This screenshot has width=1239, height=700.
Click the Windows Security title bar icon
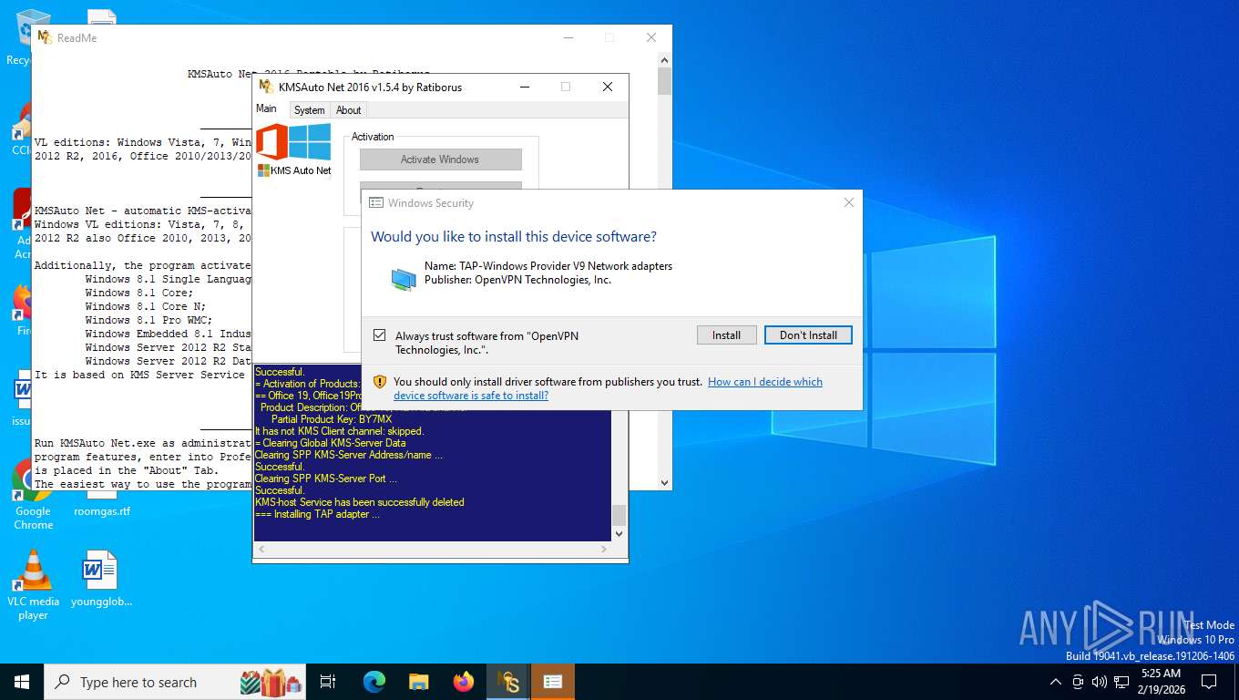(x=375, y=202)
